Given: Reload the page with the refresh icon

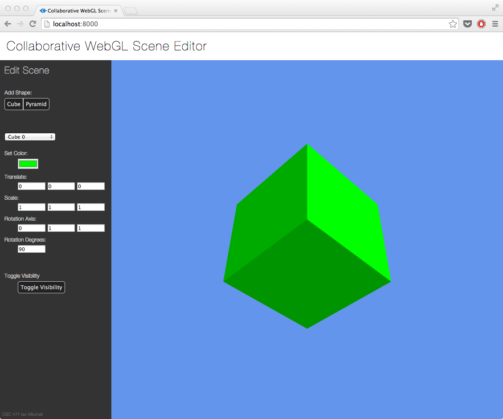Looking at the screenshot, I should 33,24.
